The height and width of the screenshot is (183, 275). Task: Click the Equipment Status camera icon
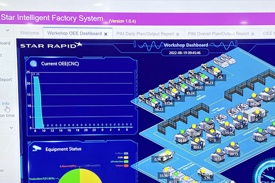[37, 148]
